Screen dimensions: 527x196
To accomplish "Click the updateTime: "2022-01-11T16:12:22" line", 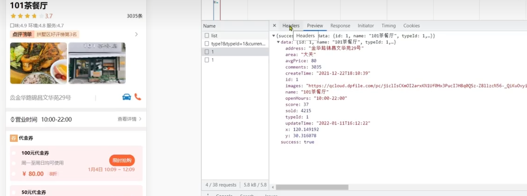I will click(x=328, y=123).
